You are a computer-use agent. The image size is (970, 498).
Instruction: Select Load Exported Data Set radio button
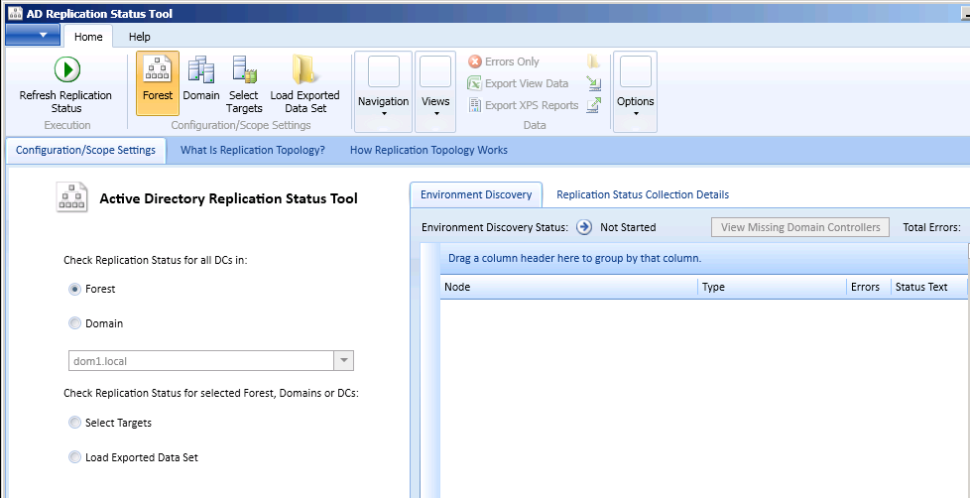pyautogui.click(x=75, y=457)
